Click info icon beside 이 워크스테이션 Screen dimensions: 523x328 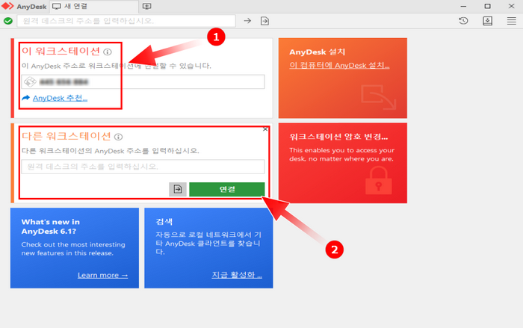point(108,52)
